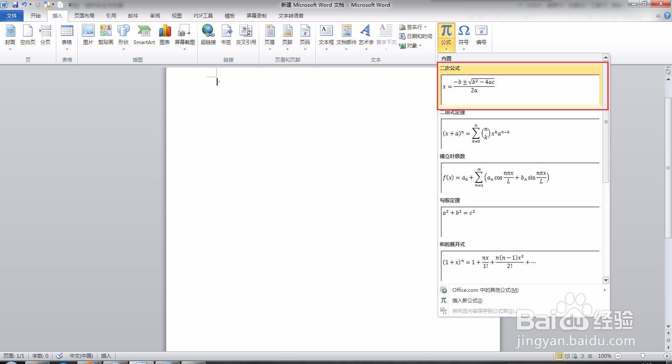The height and width of the screenshot is (364, 672).
Task: Open the symbol (符号) omega menu
Action: click(x=464, y=37)
